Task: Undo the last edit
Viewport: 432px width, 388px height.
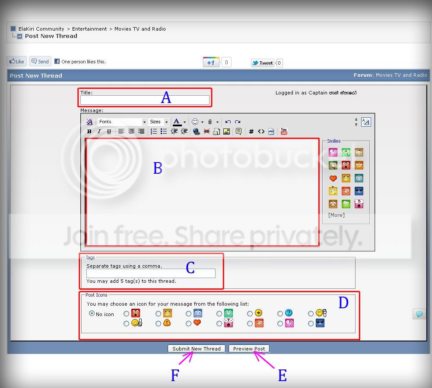Action: pos(228,122)
